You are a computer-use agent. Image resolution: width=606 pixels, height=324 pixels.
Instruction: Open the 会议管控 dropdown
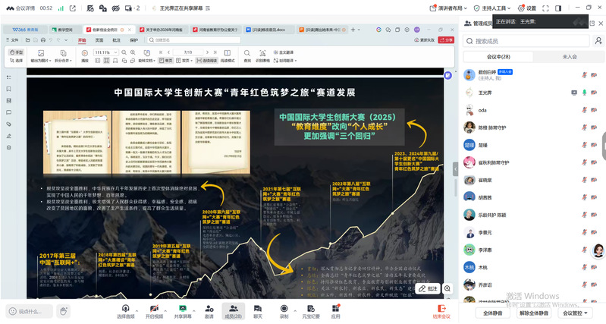point(575,313)
